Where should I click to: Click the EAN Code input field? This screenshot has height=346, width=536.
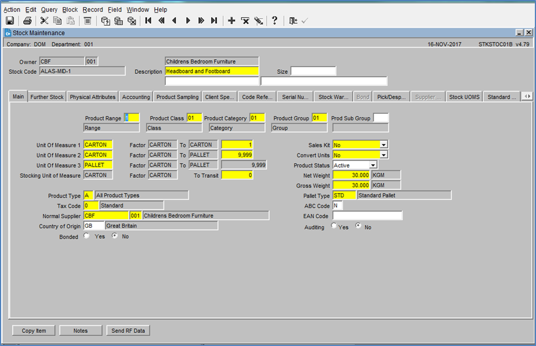(367, 216)
